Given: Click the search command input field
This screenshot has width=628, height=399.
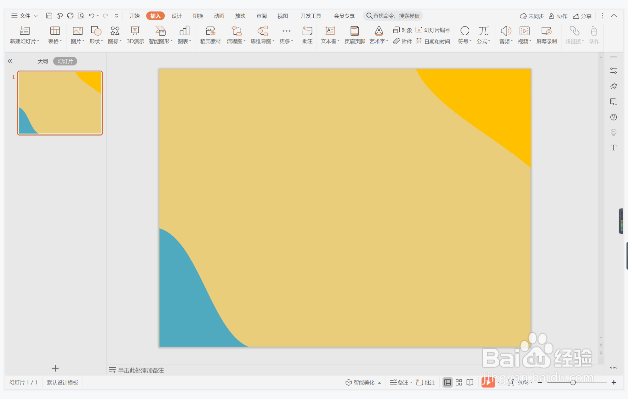Looking at the screenshot, I should pyautogui.click(x=393, y=16).
